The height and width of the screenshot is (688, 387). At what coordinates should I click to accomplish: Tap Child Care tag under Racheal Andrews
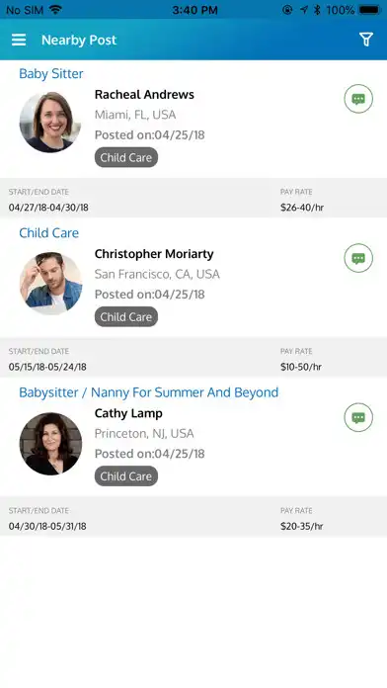pos(126,157)
